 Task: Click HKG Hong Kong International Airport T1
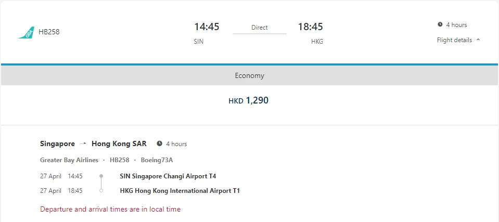[180, 191]
